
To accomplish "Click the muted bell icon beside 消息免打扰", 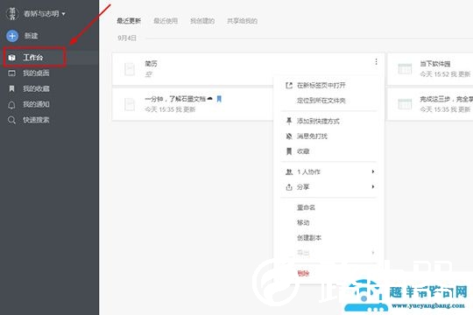I will [x=289, y=136].
